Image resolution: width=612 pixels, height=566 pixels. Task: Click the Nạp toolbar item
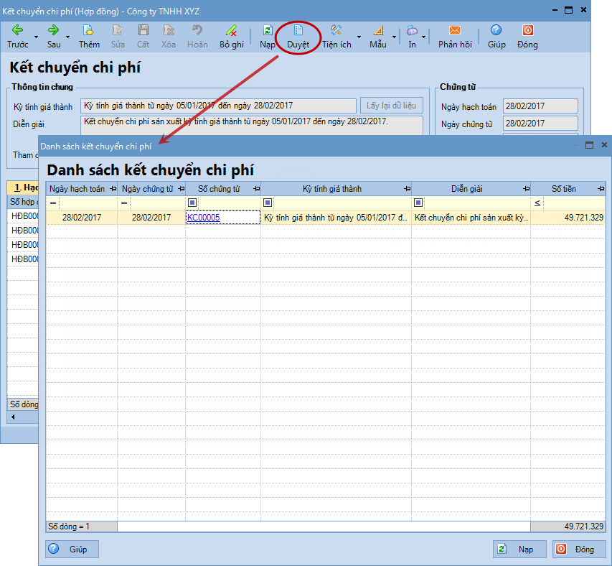click(x=268, y=36)
